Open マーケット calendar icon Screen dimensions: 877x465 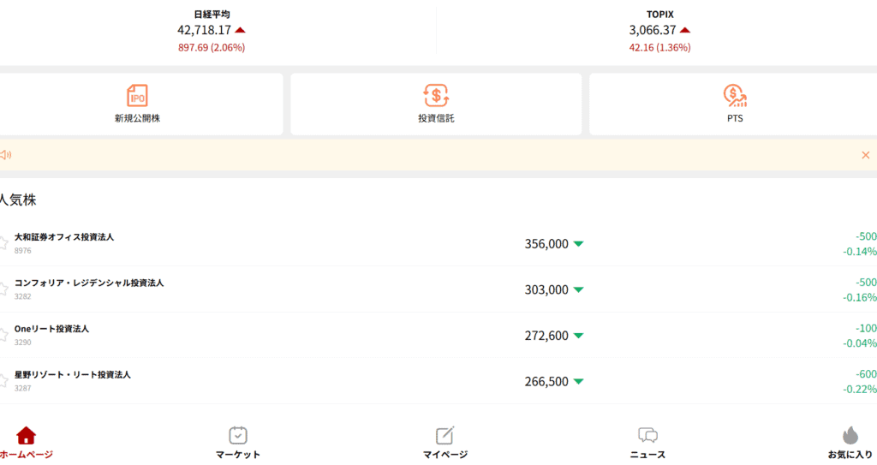(238, 436)
